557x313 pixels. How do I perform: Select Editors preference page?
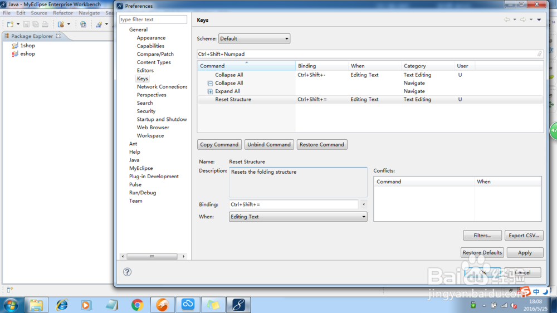[x=145, y=70]
